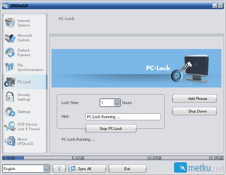Expand the Lock Time hours dropdown arrow
The height and width of the screenshot is (175, 226).
coord(117,103)
